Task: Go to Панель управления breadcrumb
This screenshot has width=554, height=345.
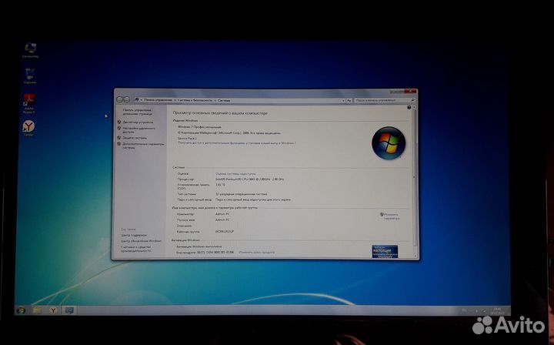Action: (158, 100)
